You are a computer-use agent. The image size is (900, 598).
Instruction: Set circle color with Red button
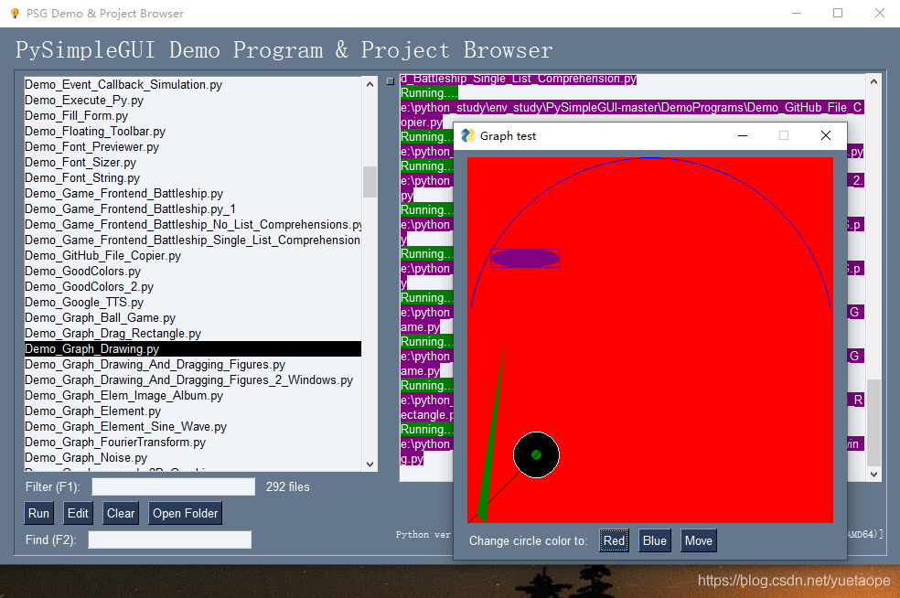614,540
